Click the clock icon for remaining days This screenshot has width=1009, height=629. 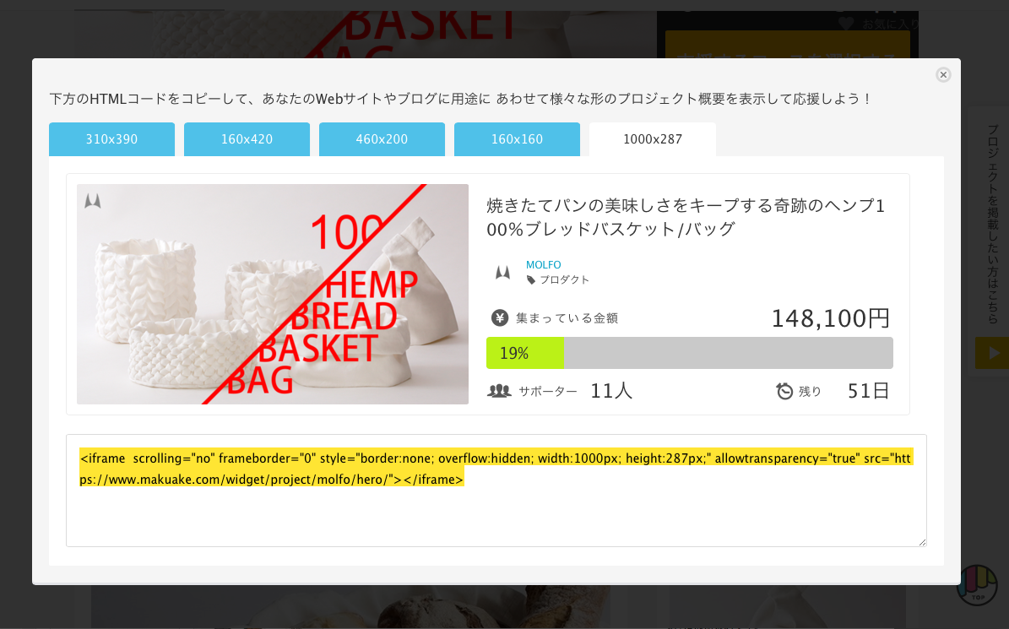tap(784, 391)
